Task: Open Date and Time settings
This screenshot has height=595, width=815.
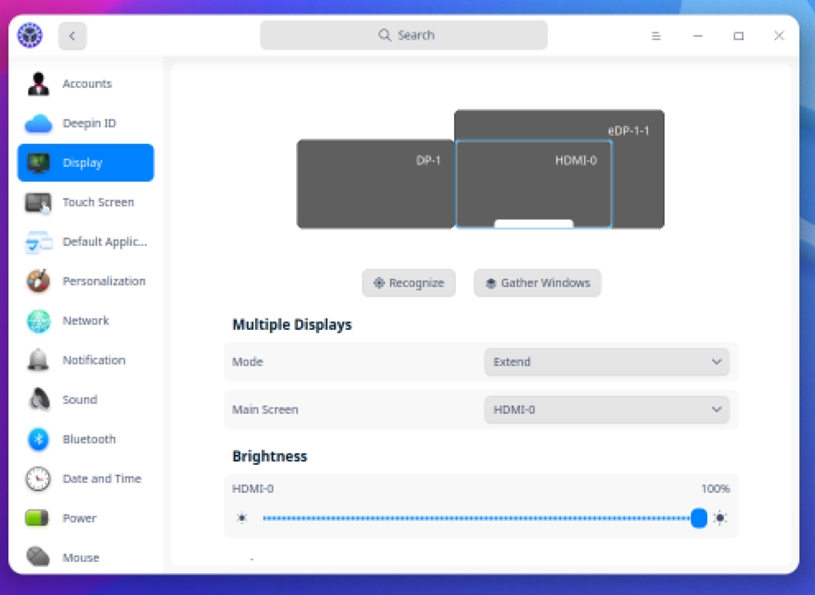Action: coord(86,479)
